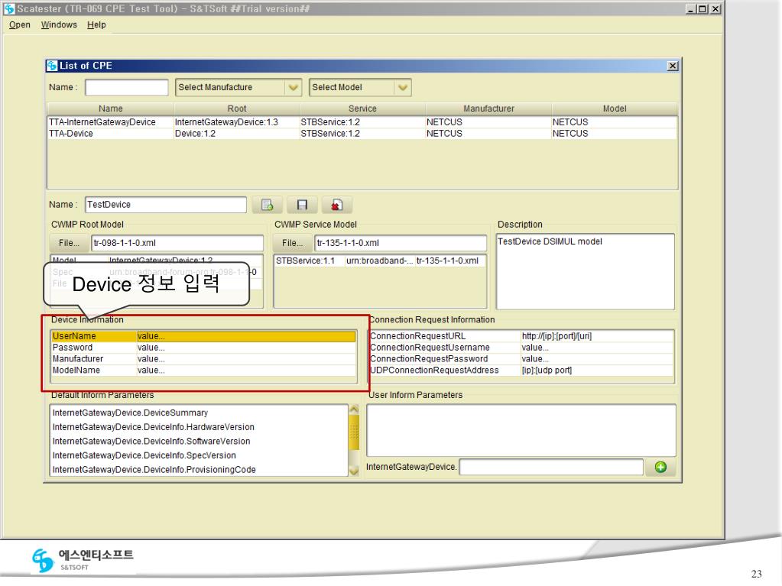Select the DeviceInfo.SoftwareVersion parameter
Screen dimensions: 782x586
point(199,442)
